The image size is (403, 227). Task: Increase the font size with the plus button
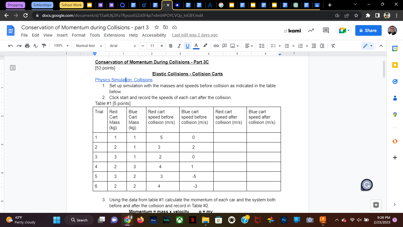coord(161,46)
